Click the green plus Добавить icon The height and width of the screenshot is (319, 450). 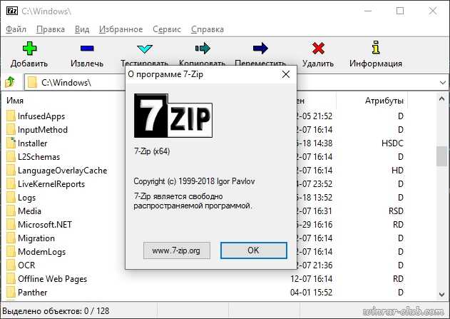pos(29,49)
